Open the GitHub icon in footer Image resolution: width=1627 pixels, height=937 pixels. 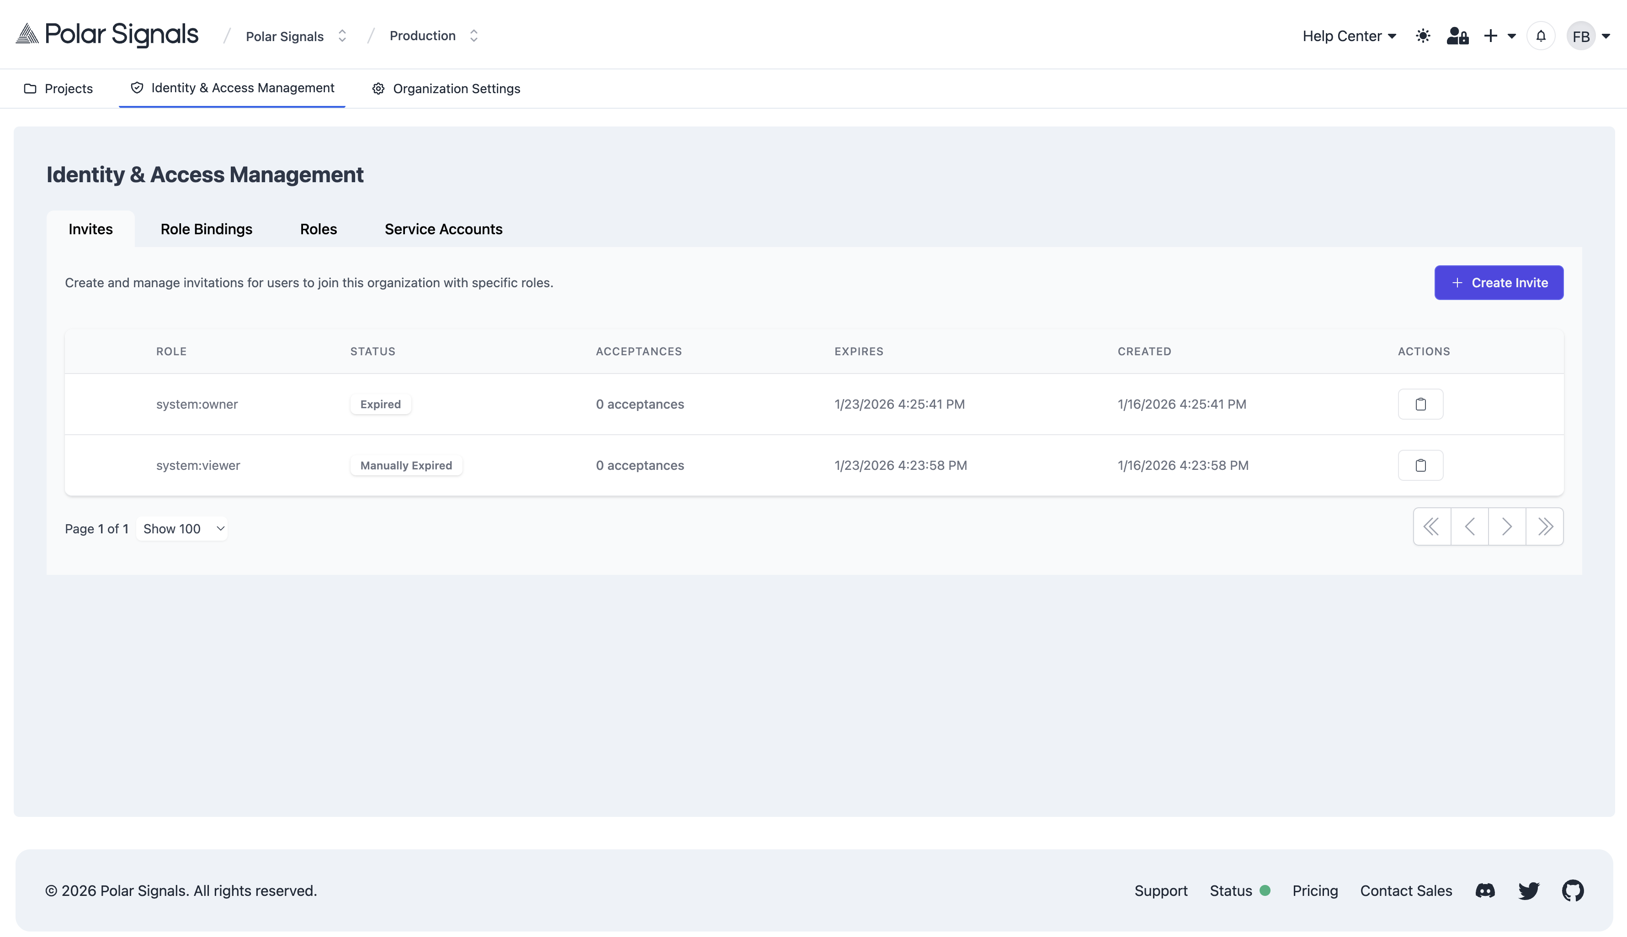[x=1572, y=891]
